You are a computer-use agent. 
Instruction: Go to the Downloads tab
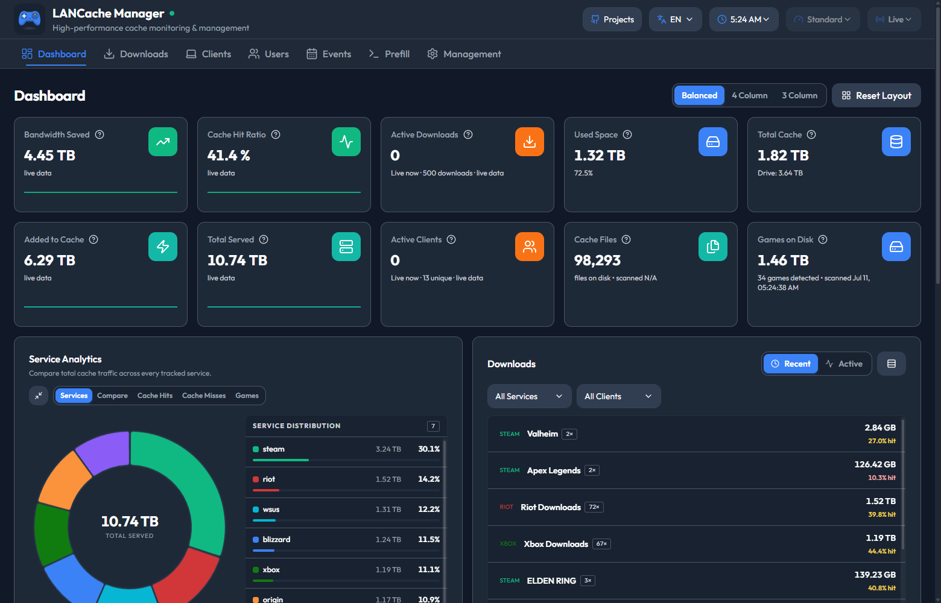136,54
